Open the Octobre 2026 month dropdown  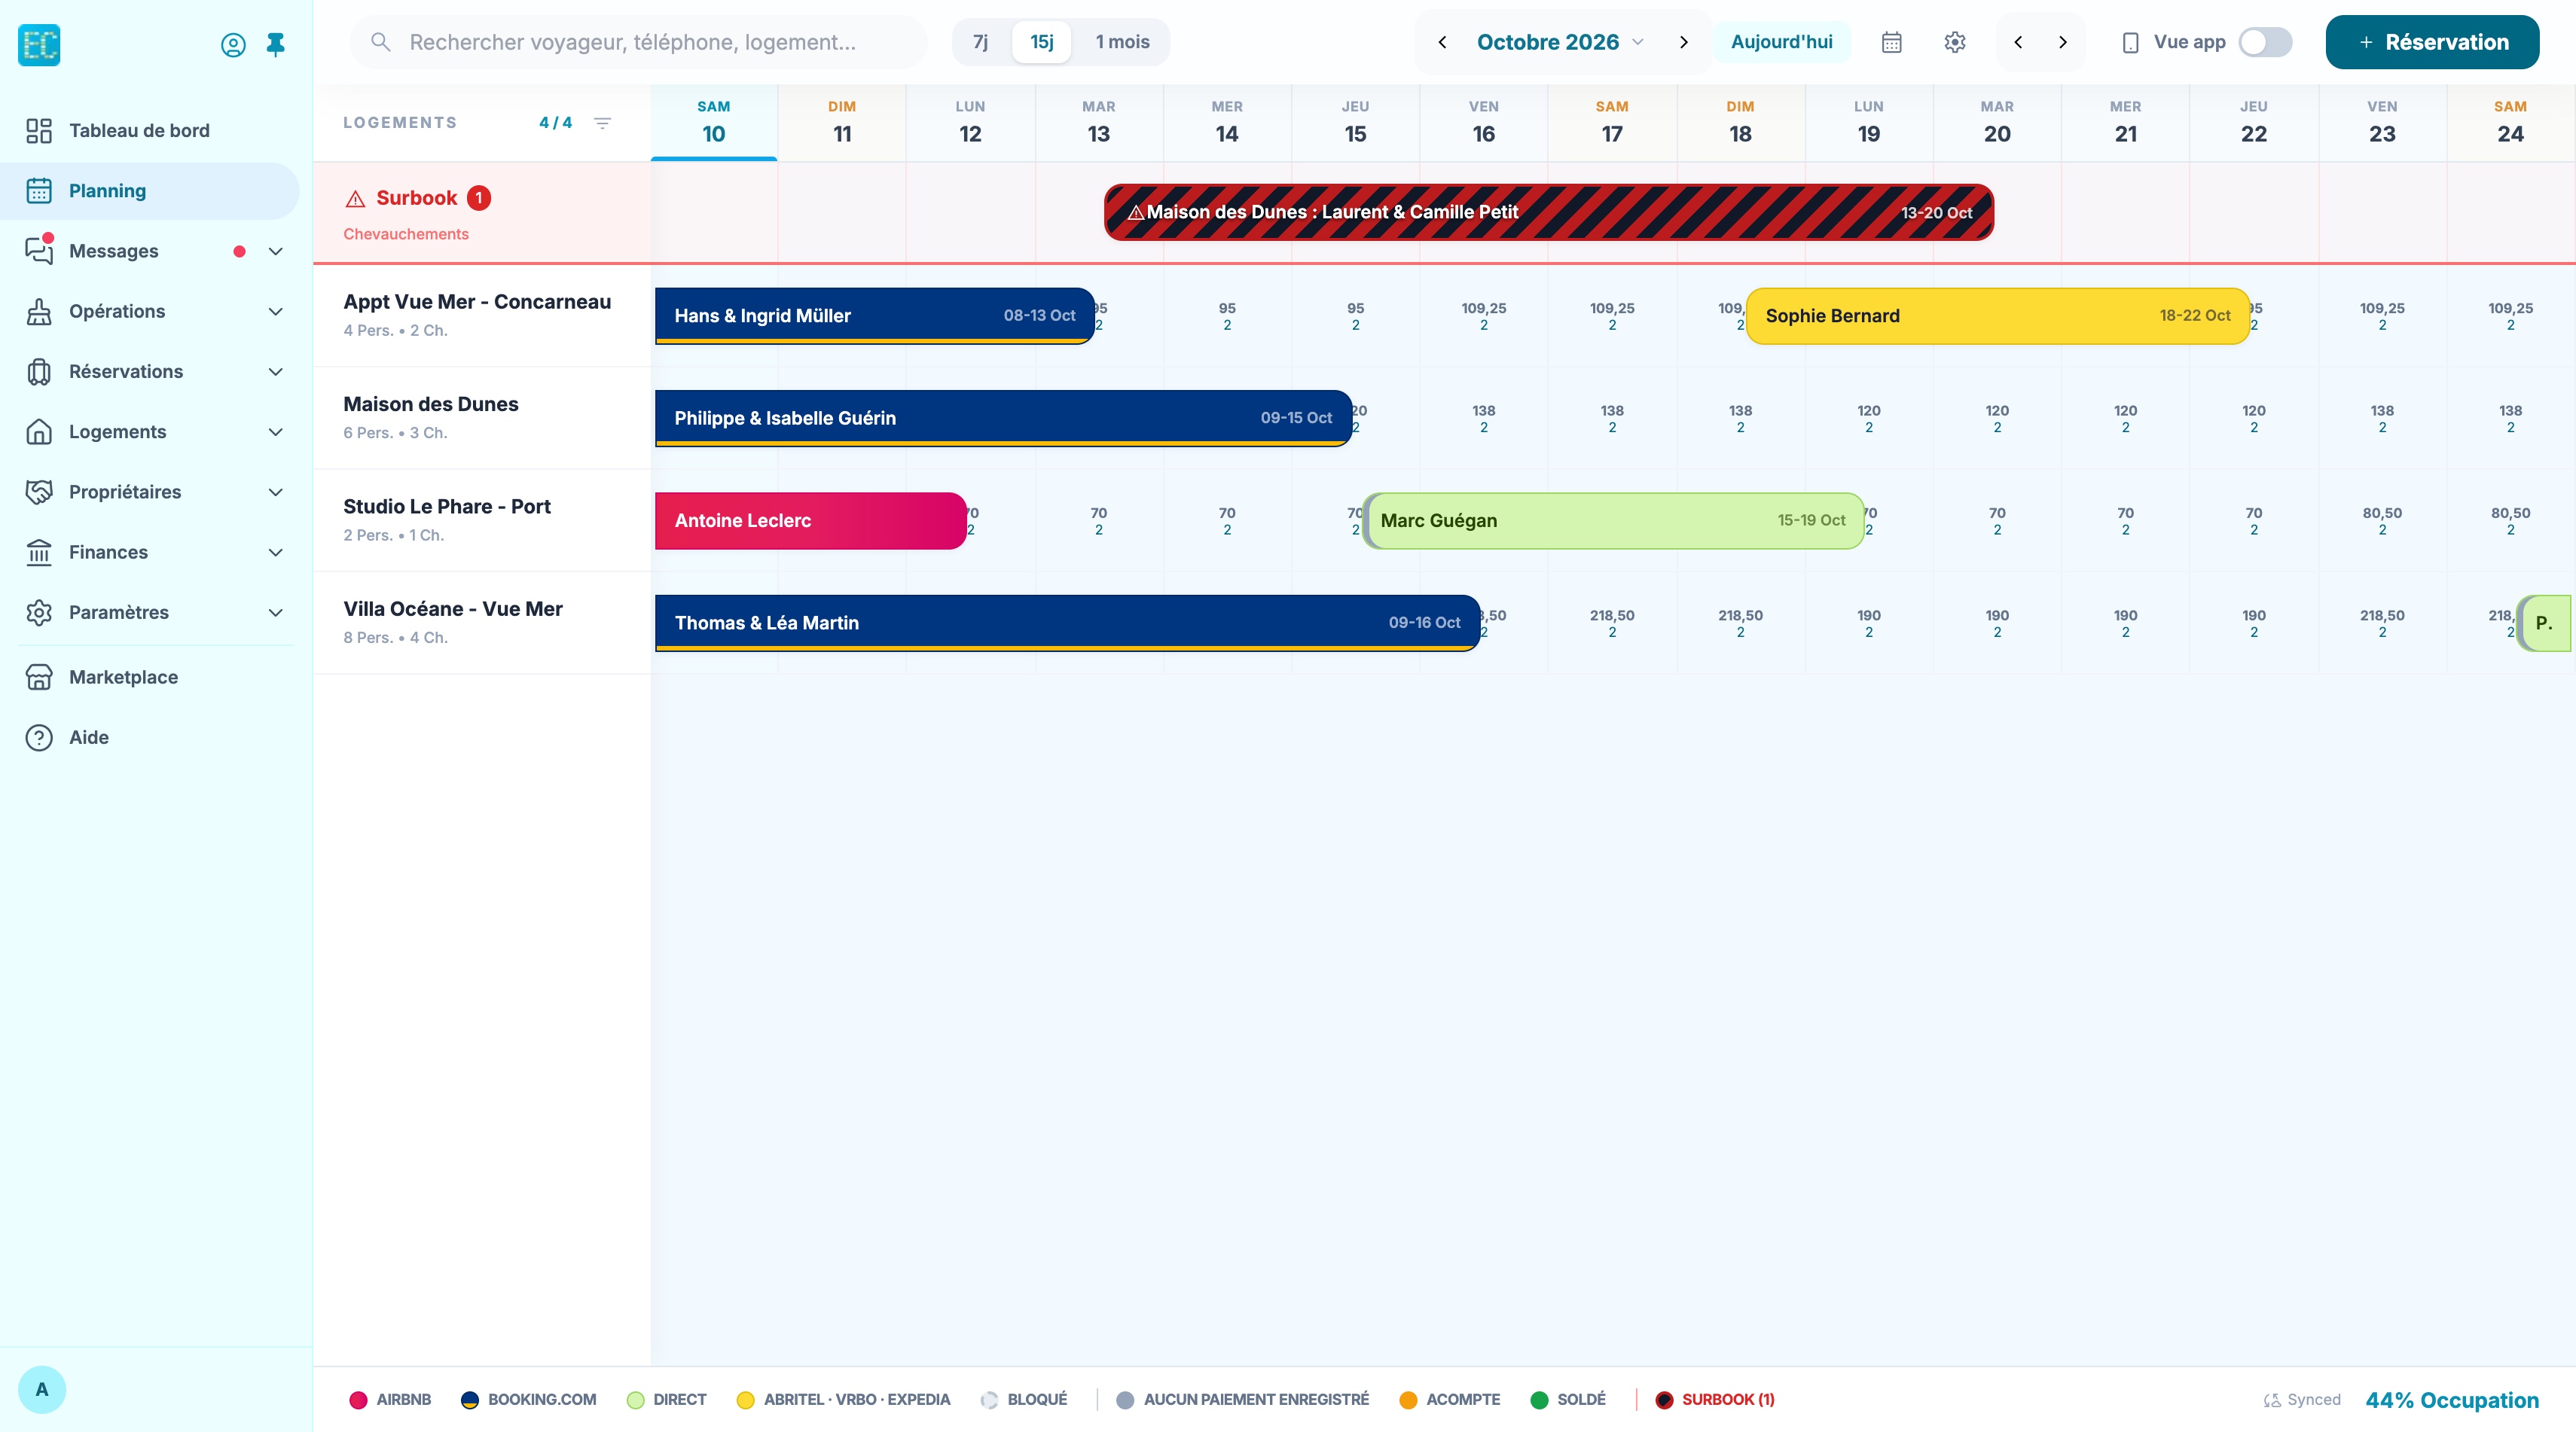tap(1560, 42)
